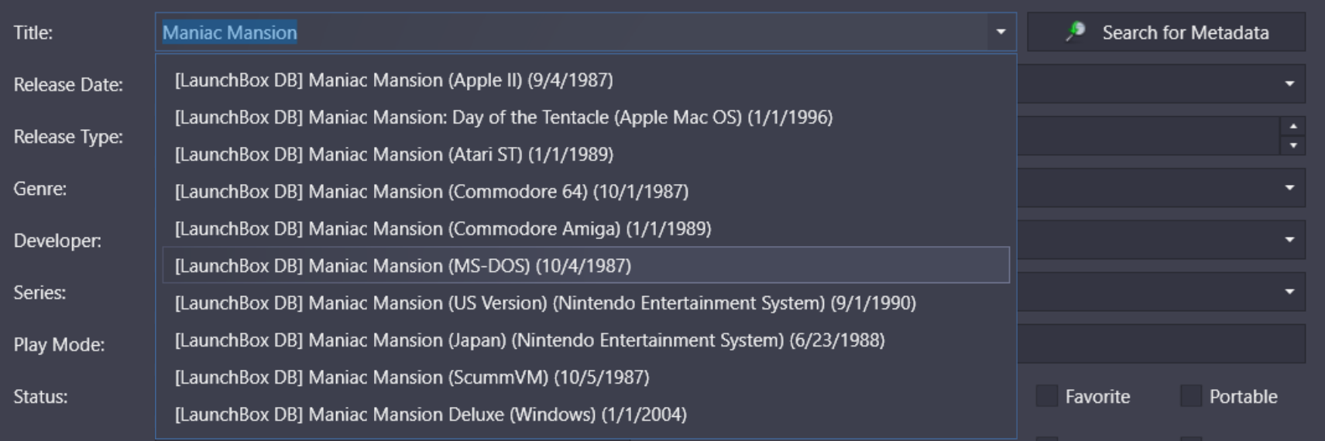Screen dimensions: 1325x441
Task: Expand the Genre dropdown arrow
Action: [x=1289, y=187]
